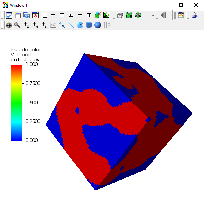Click the reset view camera icon
204x209 pixels.
129,15
